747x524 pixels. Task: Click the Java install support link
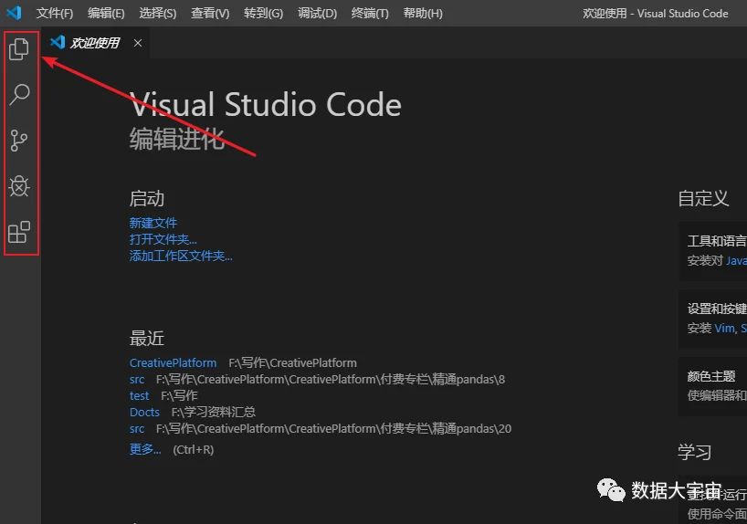pyautogui.click(x=736, y=260)
